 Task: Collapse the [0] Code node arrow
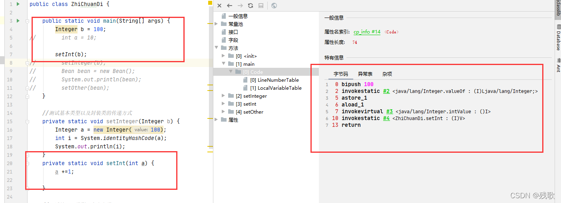[x=231, y=72]
